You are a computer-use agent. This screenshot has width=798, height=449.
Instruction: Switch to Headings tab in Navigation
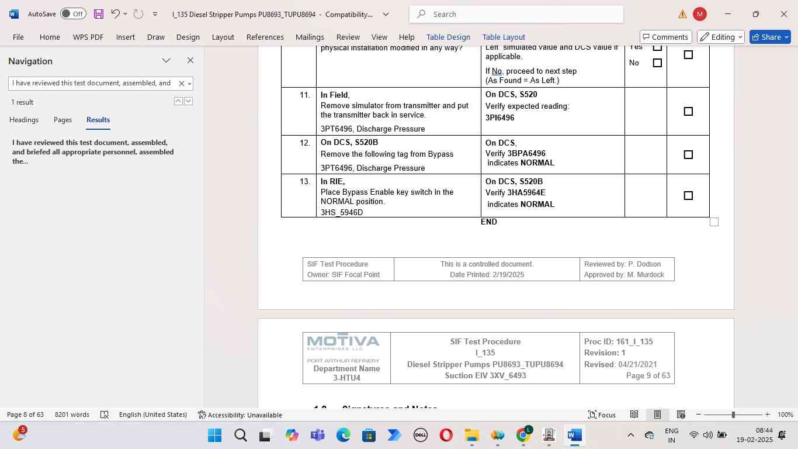[x=24, y=120]
